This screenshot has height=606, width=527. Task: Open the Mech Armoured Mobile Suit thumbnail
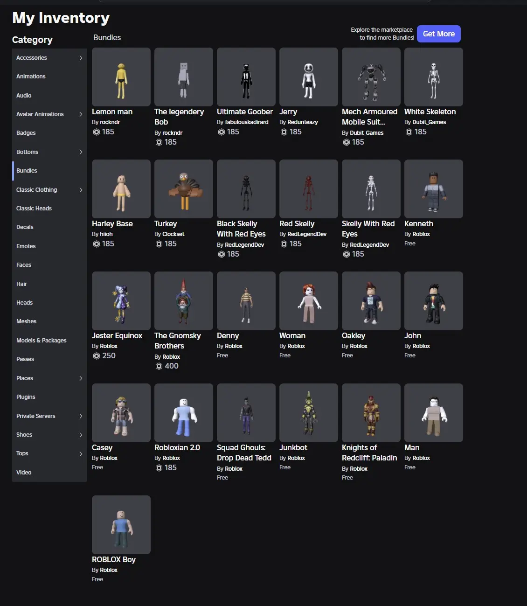click(x=371, y=77)
